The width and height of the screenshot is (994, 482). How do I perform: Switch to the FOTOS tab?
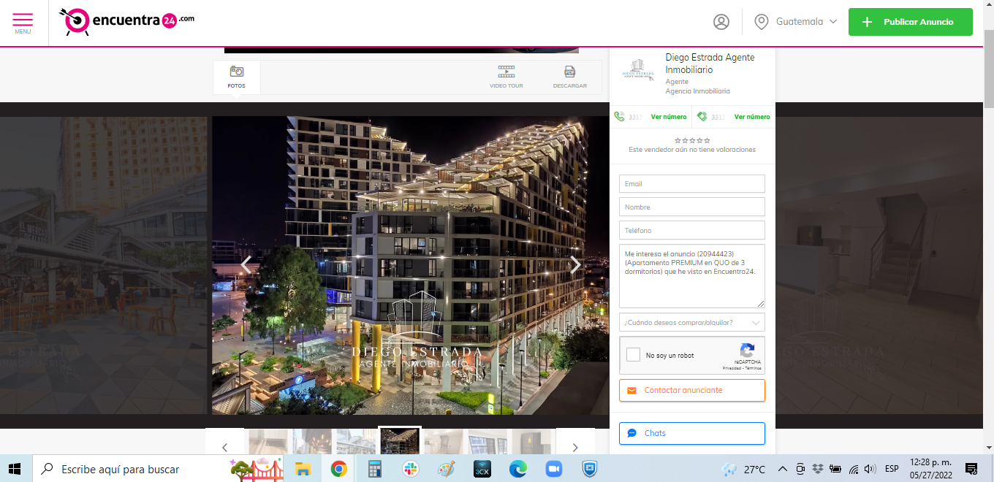coord(236,77)
